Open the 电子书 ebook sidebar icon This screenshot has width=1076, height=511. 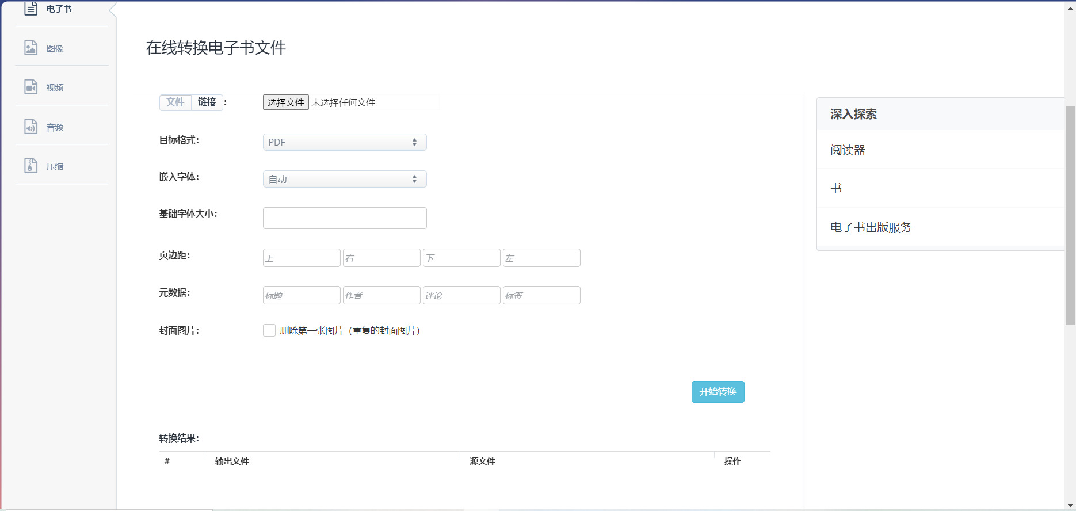[x=30, y=8]
